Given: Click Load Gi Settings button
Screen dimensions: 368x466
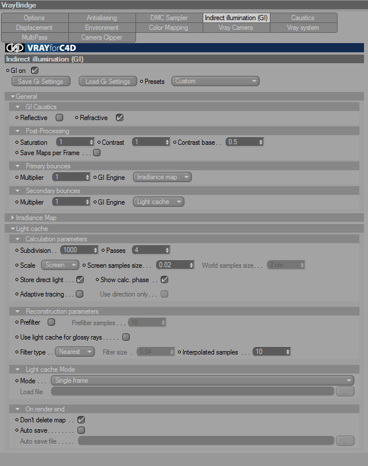Looking at the screenshot, I should point(108,81).
